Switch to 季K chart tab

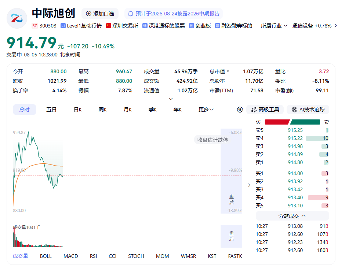153,110
